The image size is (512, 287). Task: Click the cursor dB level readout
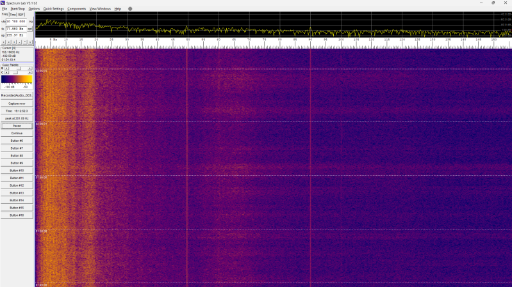point(9,56)
